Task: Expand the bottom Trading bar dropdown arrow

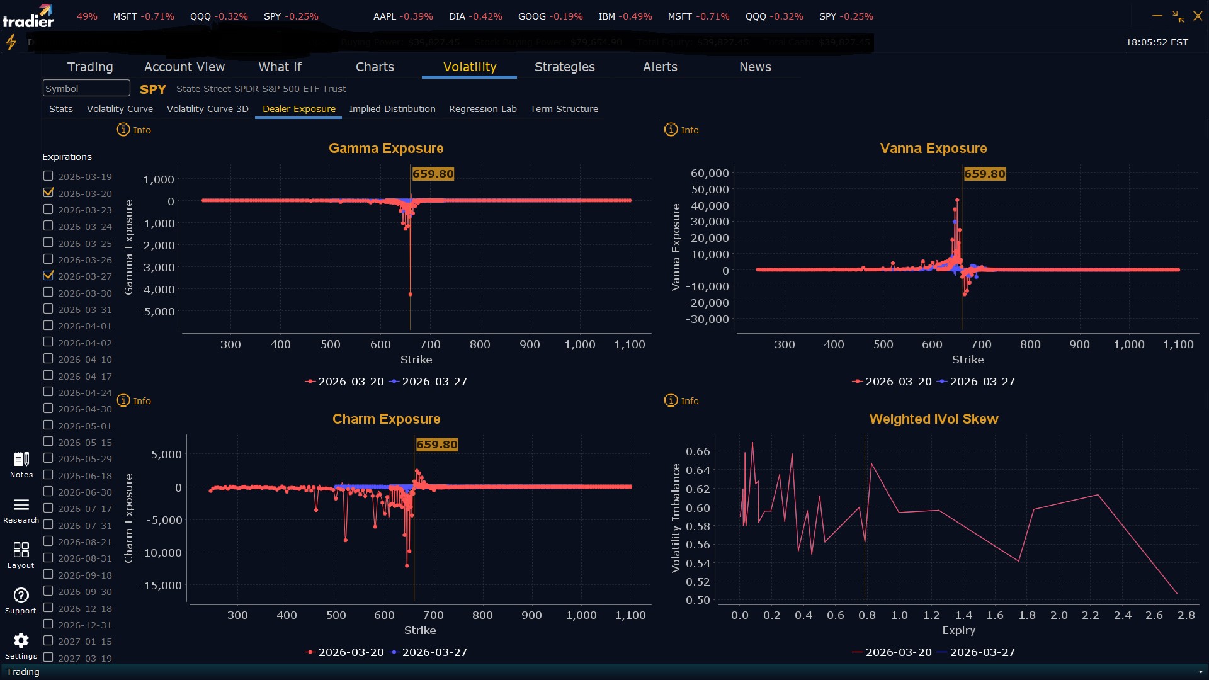Action: click(x=1200, y=672)
